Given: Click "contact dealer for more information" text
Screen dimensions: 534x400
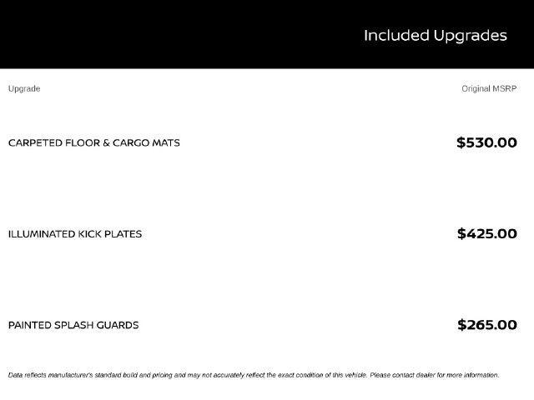Looking at the screenshot, I should (x=446, y=375).
